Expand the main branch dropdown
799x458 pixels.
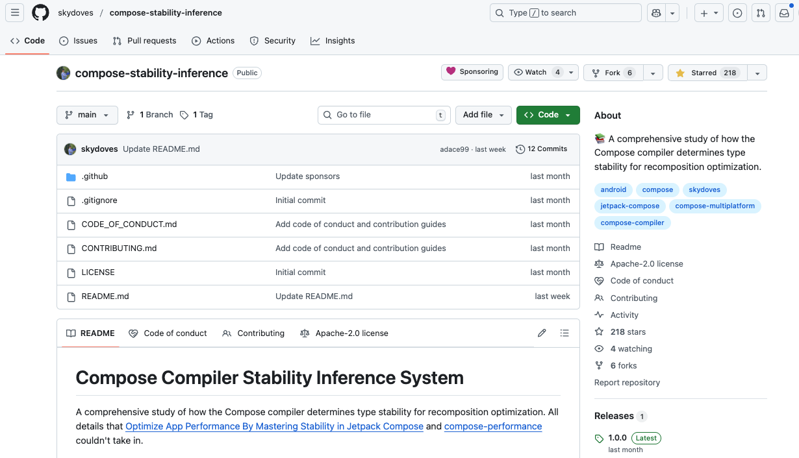[x=87, y=115]
